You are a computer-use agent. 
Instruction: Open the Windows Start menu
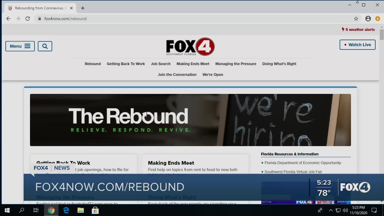(7, 210)
